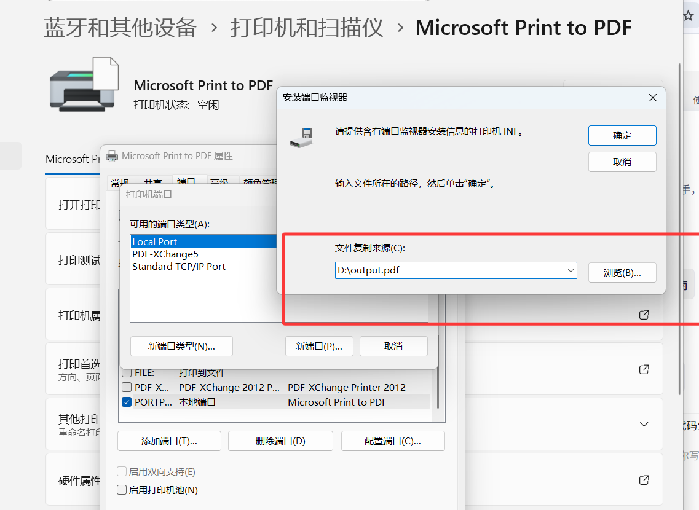The image size is (699, 510).
Task: Click the 新端口类型(N)... button
Action: (181, 346)
